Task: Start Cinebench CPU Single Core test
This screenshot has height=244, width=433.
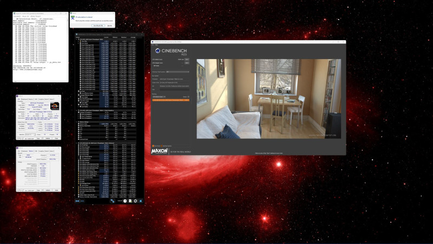Action: 187,63
